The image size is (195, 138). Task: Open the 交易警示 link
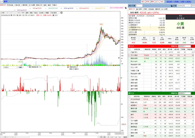[x=176, y=2]
